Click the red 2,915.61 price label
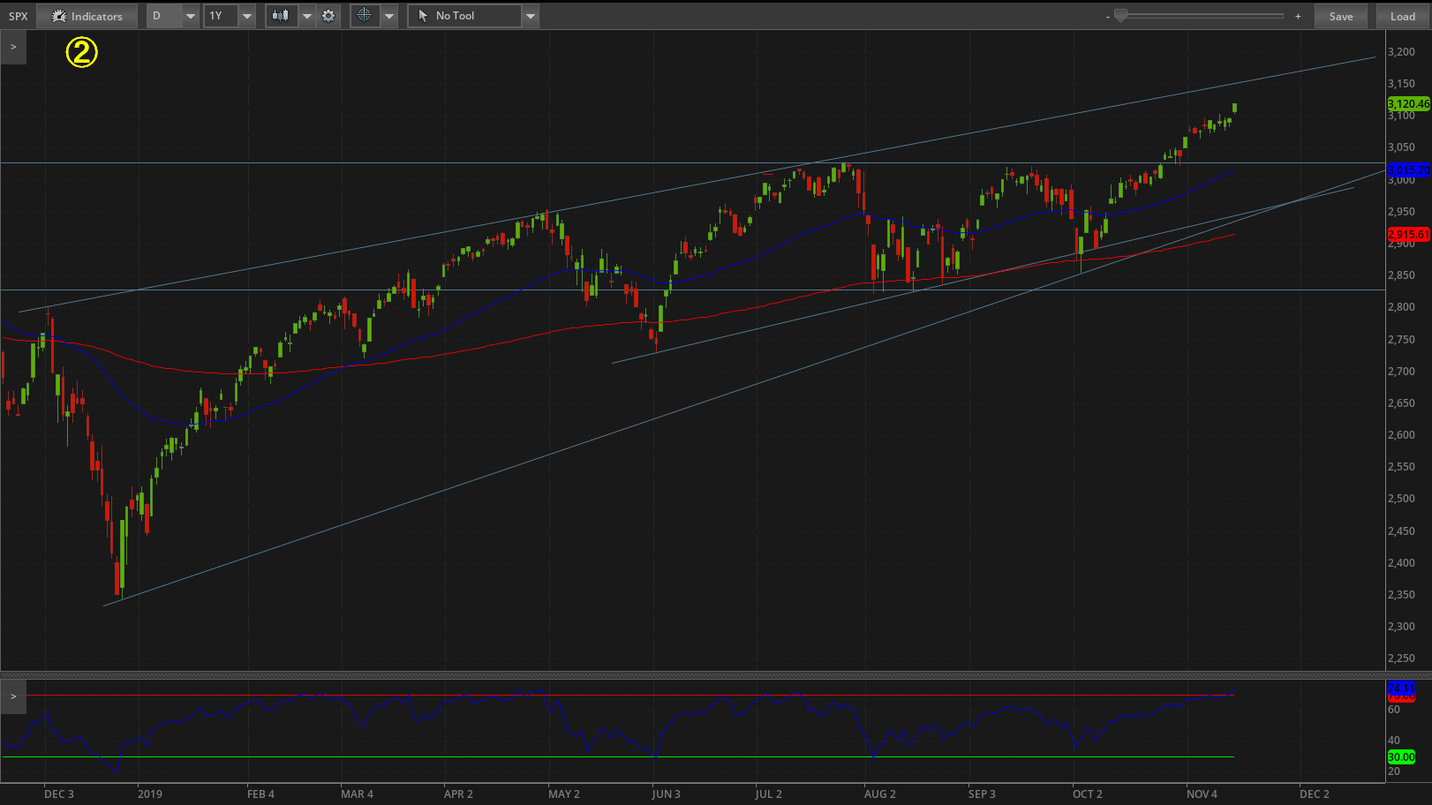The image size is (1432, 805). (x=1407, y=235)
